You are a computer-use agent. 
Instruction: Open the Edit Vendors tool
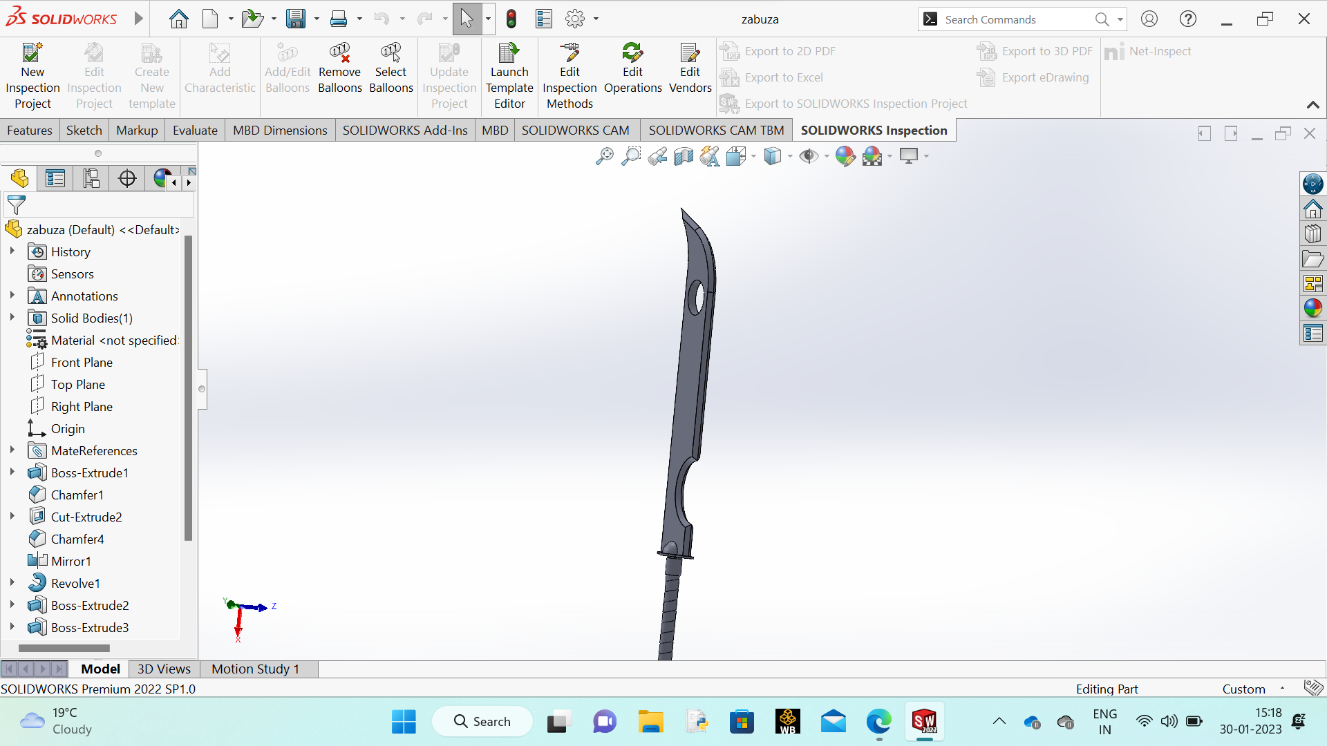click(690, 54)
